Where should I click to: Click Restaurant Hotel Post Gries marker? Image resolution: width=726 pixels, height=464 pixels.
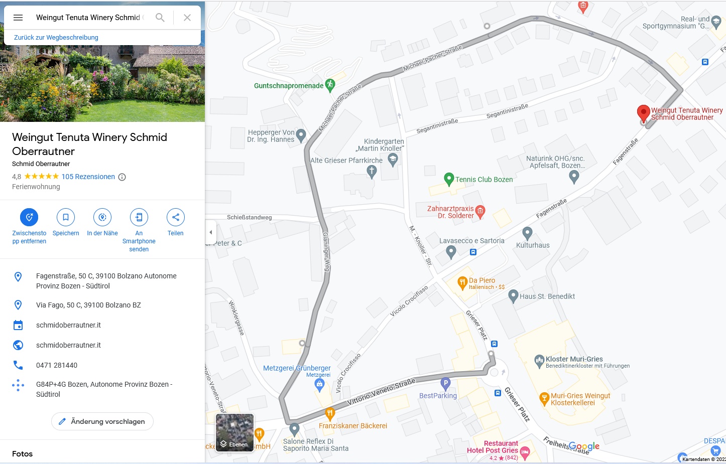pyautogui.click(x=525, y=453)
